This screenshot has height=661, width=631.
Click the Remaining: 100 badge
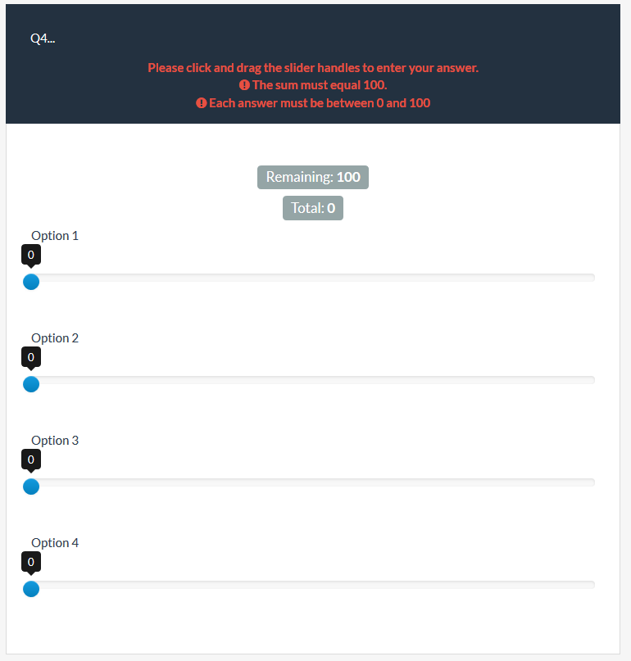[313, 177]
